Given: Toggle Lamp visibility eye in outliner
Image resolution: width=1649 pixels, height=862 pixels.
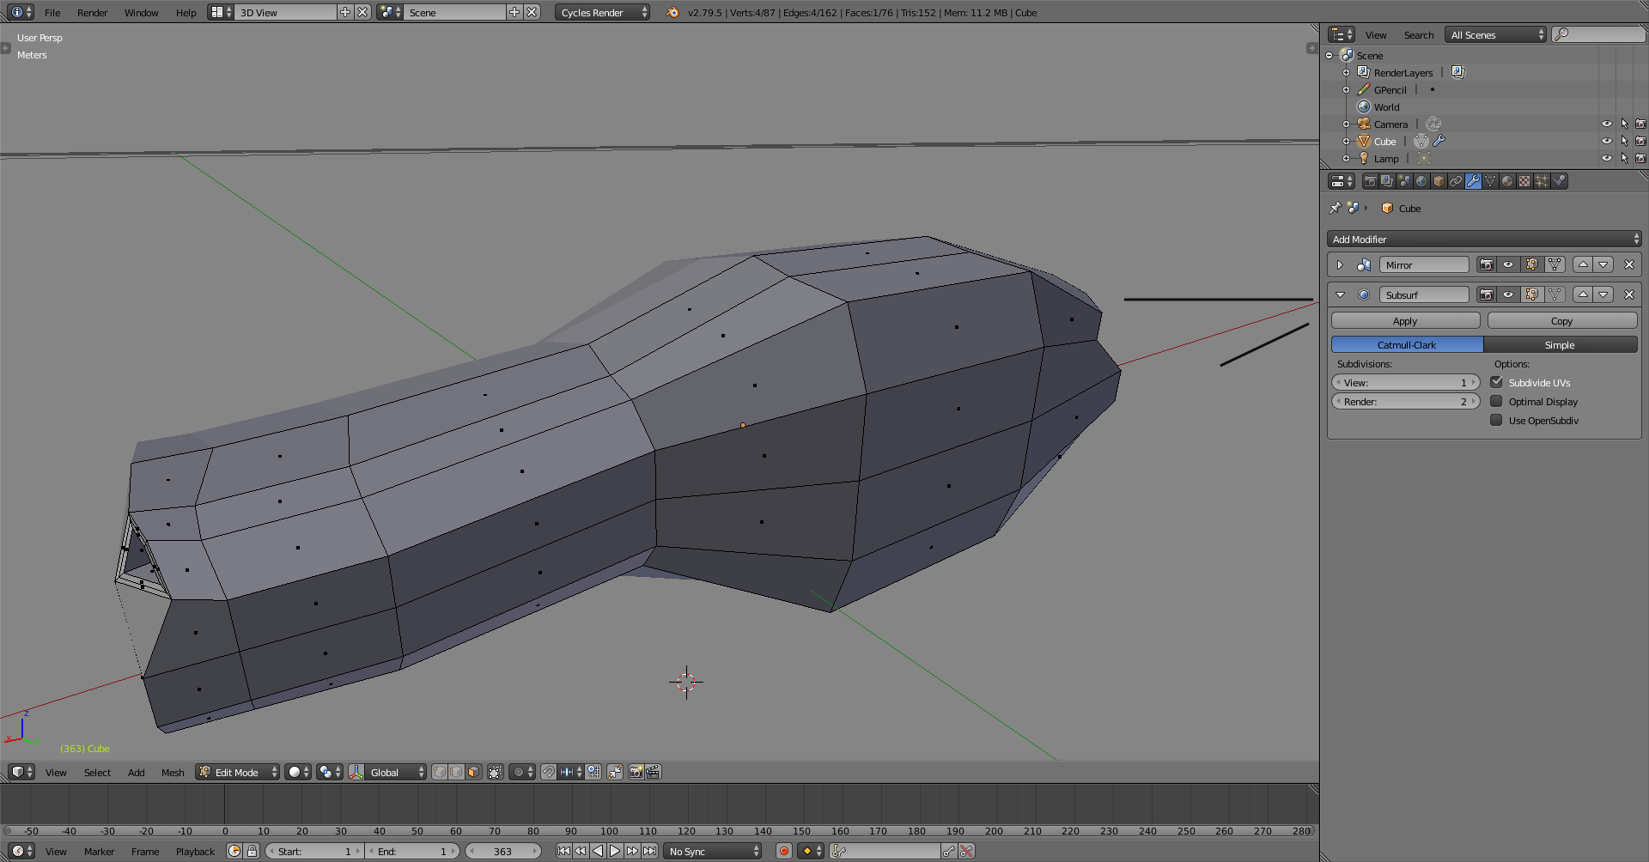Looking at the screenshot, I should [1606, 158].
